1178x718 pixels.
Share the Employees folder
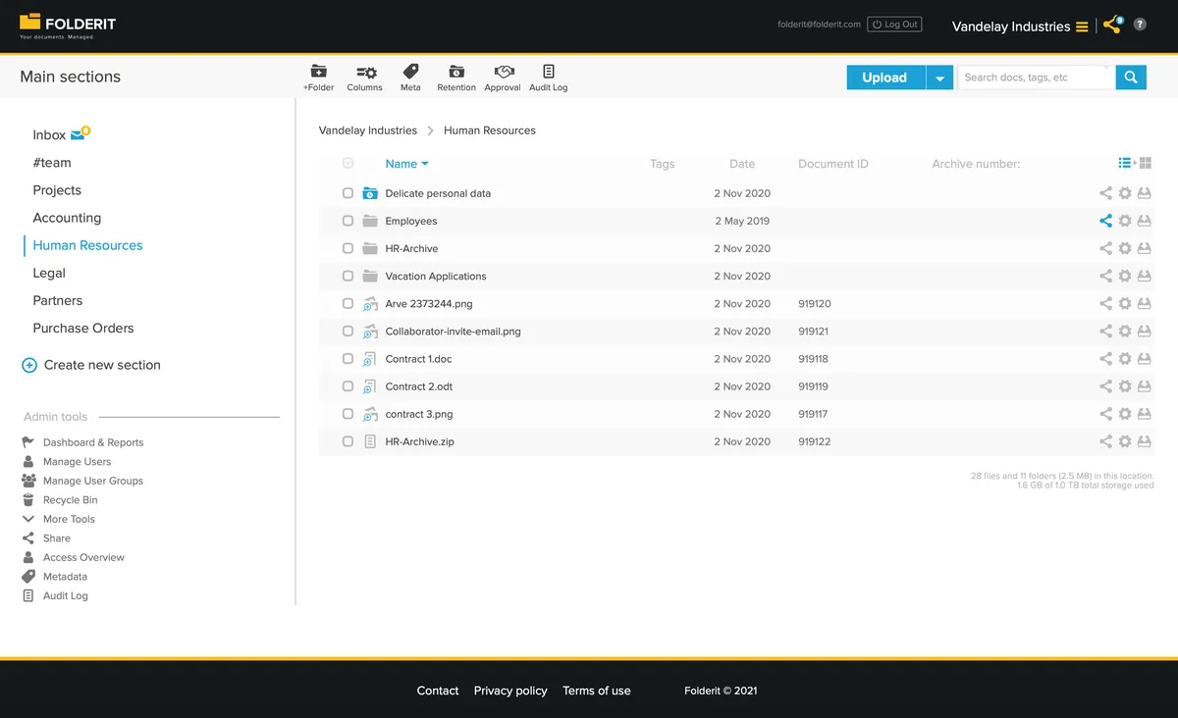1105,221
